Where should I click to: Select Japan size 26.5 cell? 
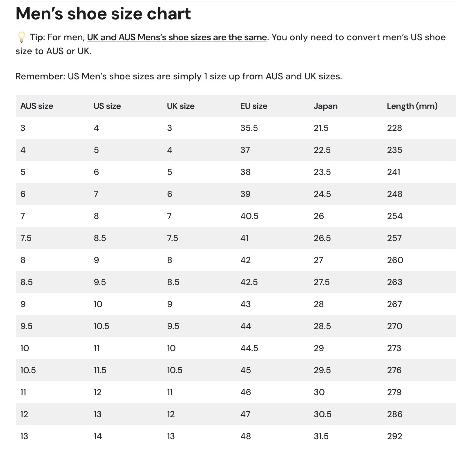point(322,238)
